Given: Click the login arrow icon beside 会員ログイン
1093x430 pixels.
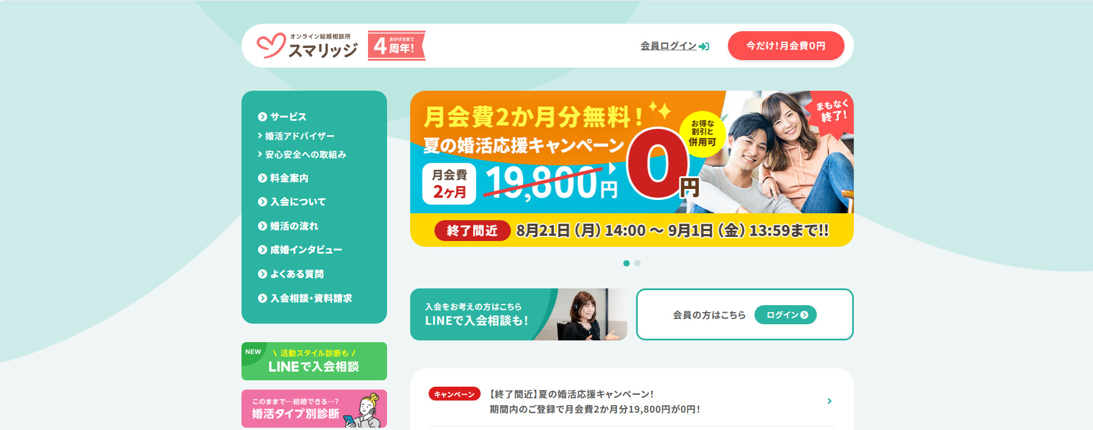Looking at the screenshot, I should click(x=704, y=46).
